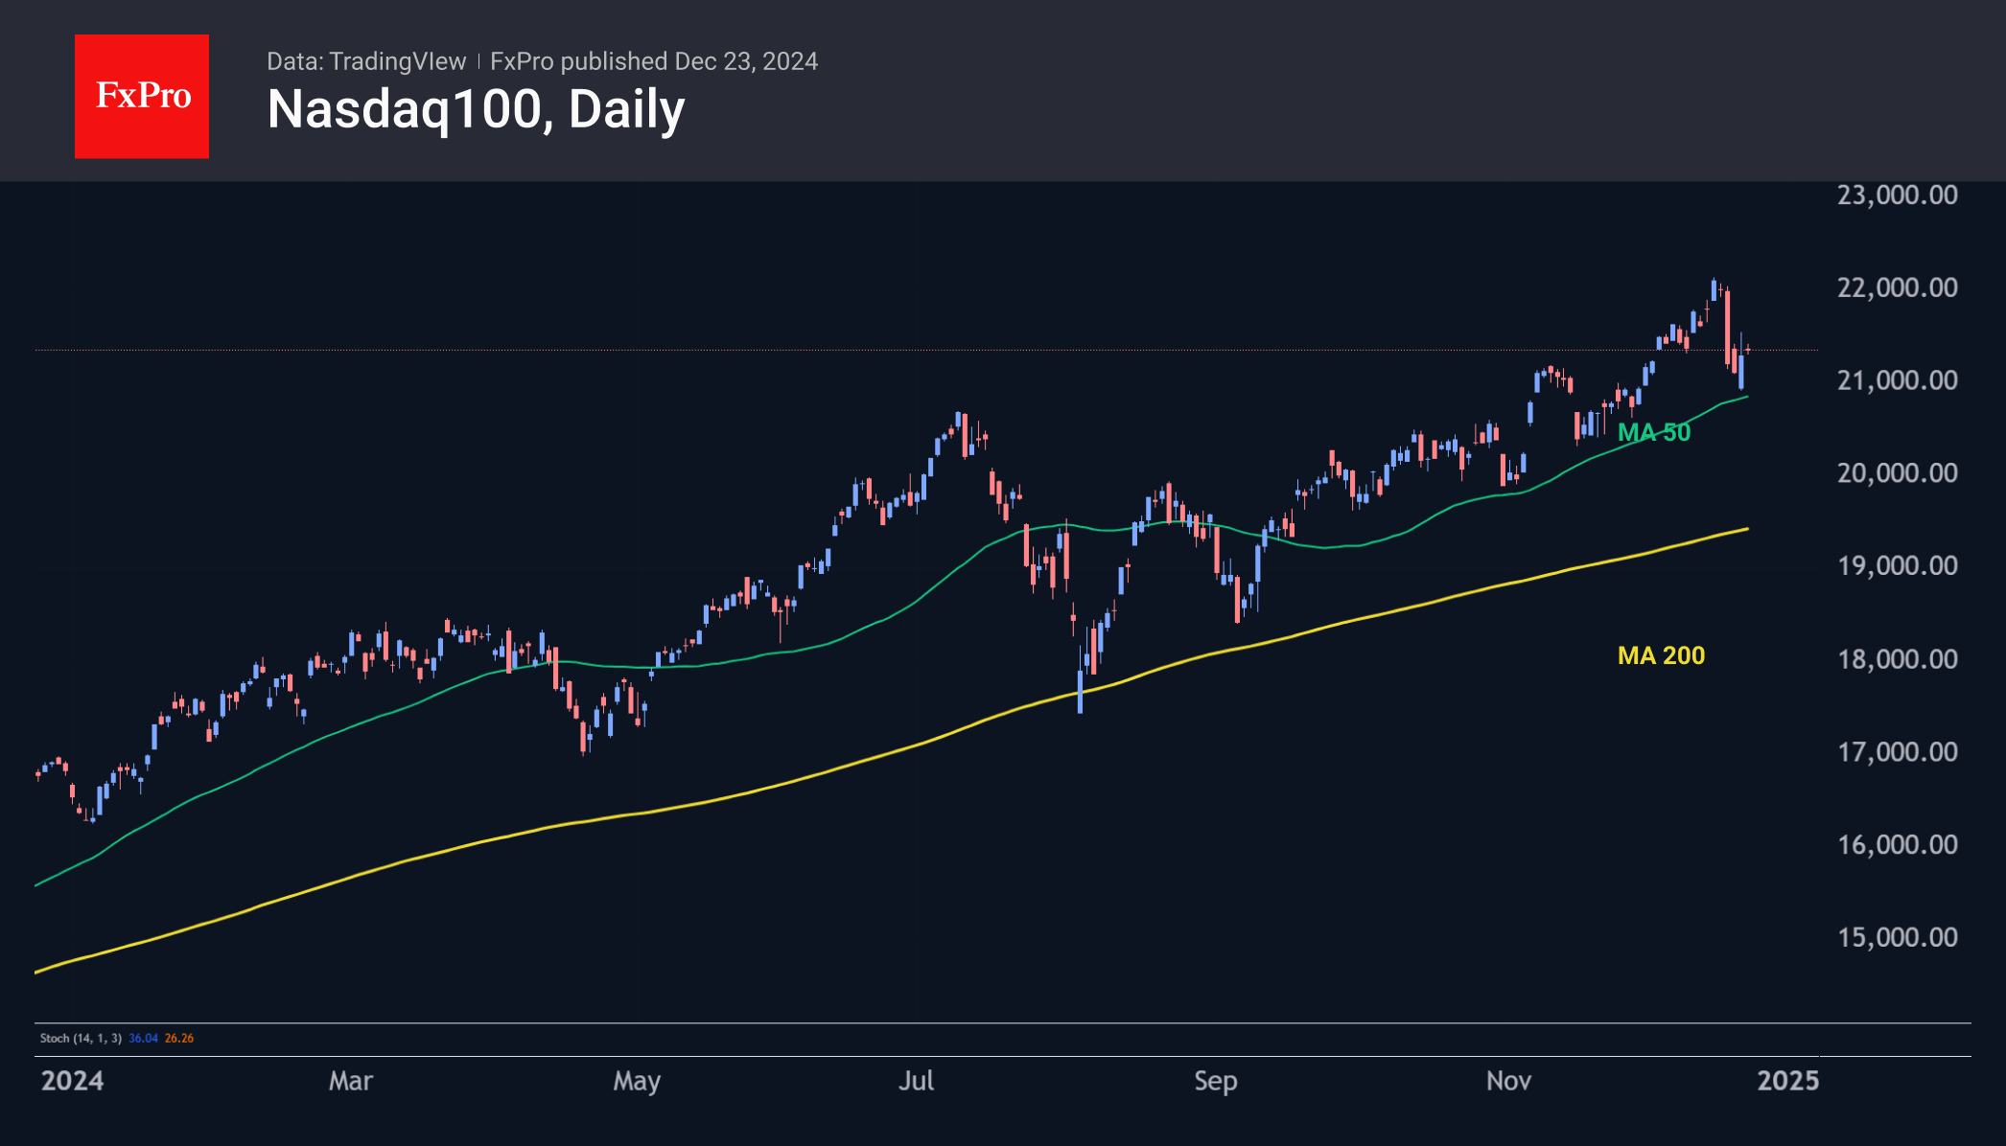Click the Stoch (14, 1, 3) indicator label
The width and height of the screenshot is (2006, 1146).
point(81,1038)
